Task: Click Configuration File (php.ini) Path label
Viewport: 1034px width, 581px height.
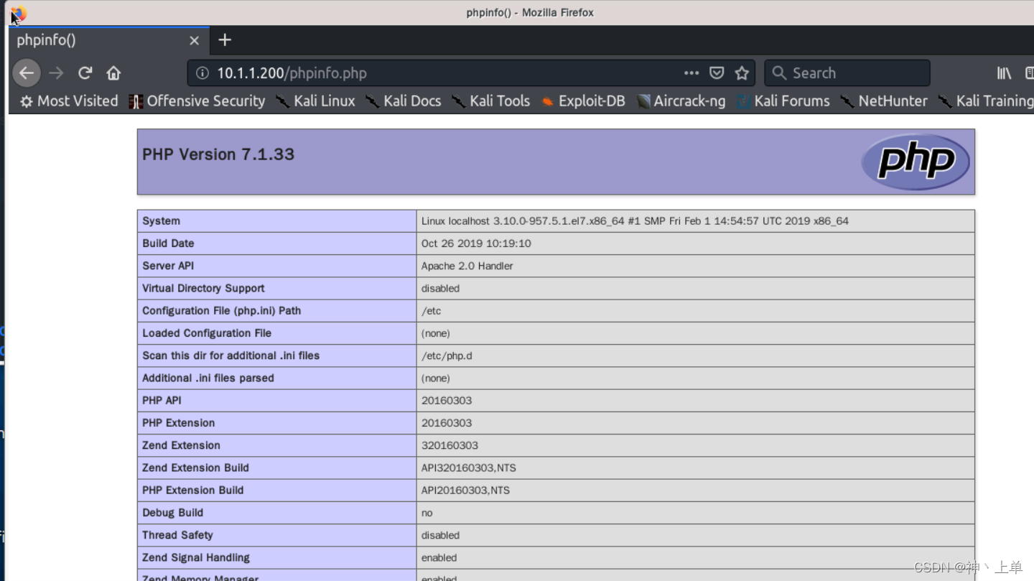Action: click(221, 311)
